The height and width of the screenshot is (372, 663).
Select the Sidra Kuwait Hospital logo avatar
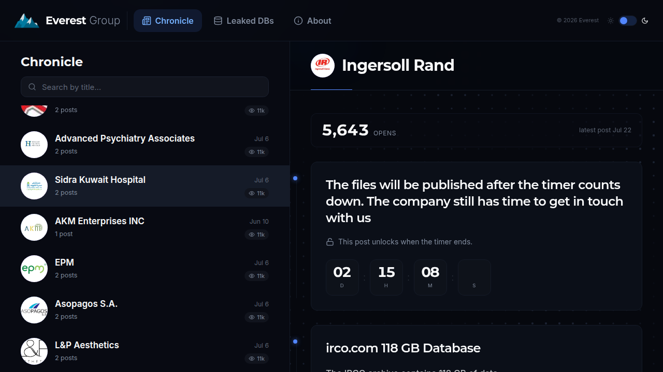coord(34,186)
